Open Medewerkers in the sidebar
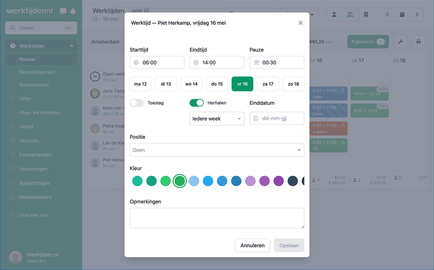 pos(35,197)
